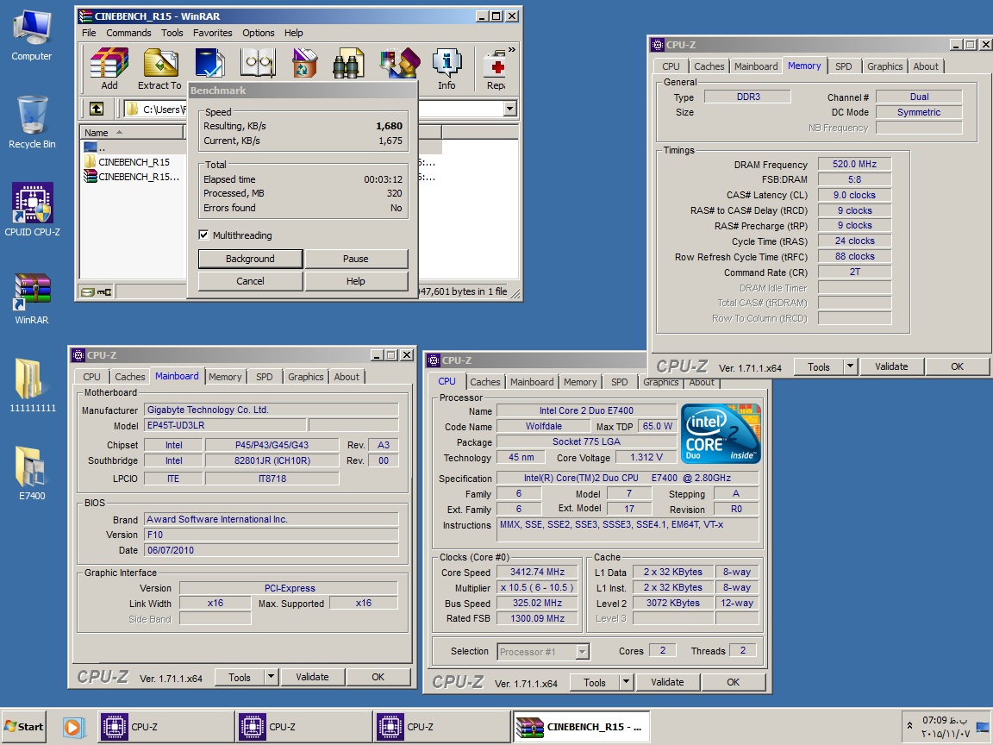
Task: Open the Commands menu in WinRAR
Action: click(128, 33)
